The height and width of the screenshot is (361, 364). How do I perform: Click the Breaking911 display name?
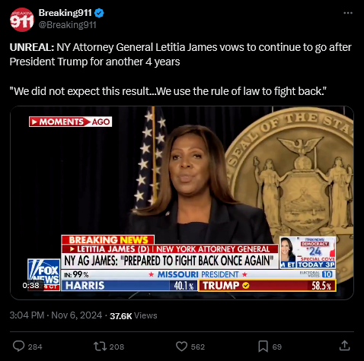(x=65, y=13)
